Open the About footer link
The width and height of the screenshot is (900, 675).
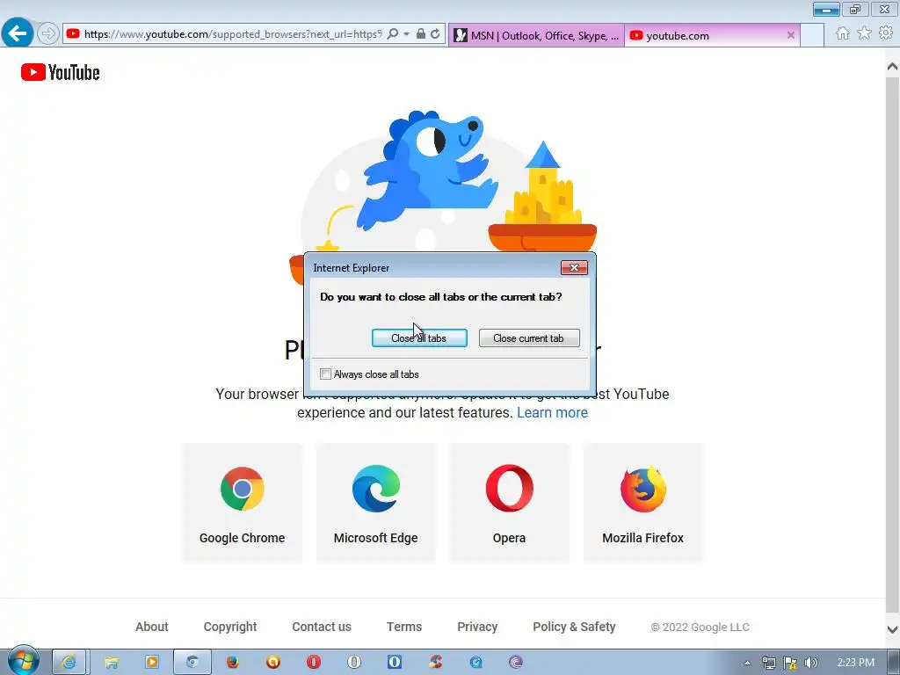pyautogui.click(x=152, y=627)
